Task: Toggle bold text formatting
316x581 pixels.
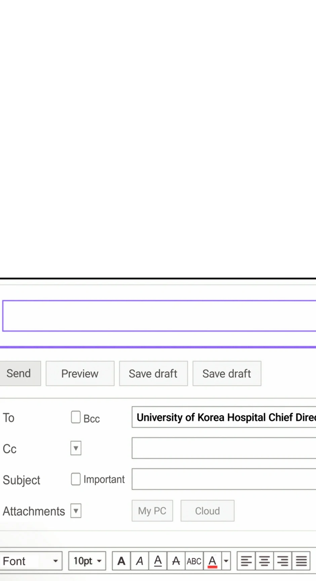Action: (x=121, y=561)
